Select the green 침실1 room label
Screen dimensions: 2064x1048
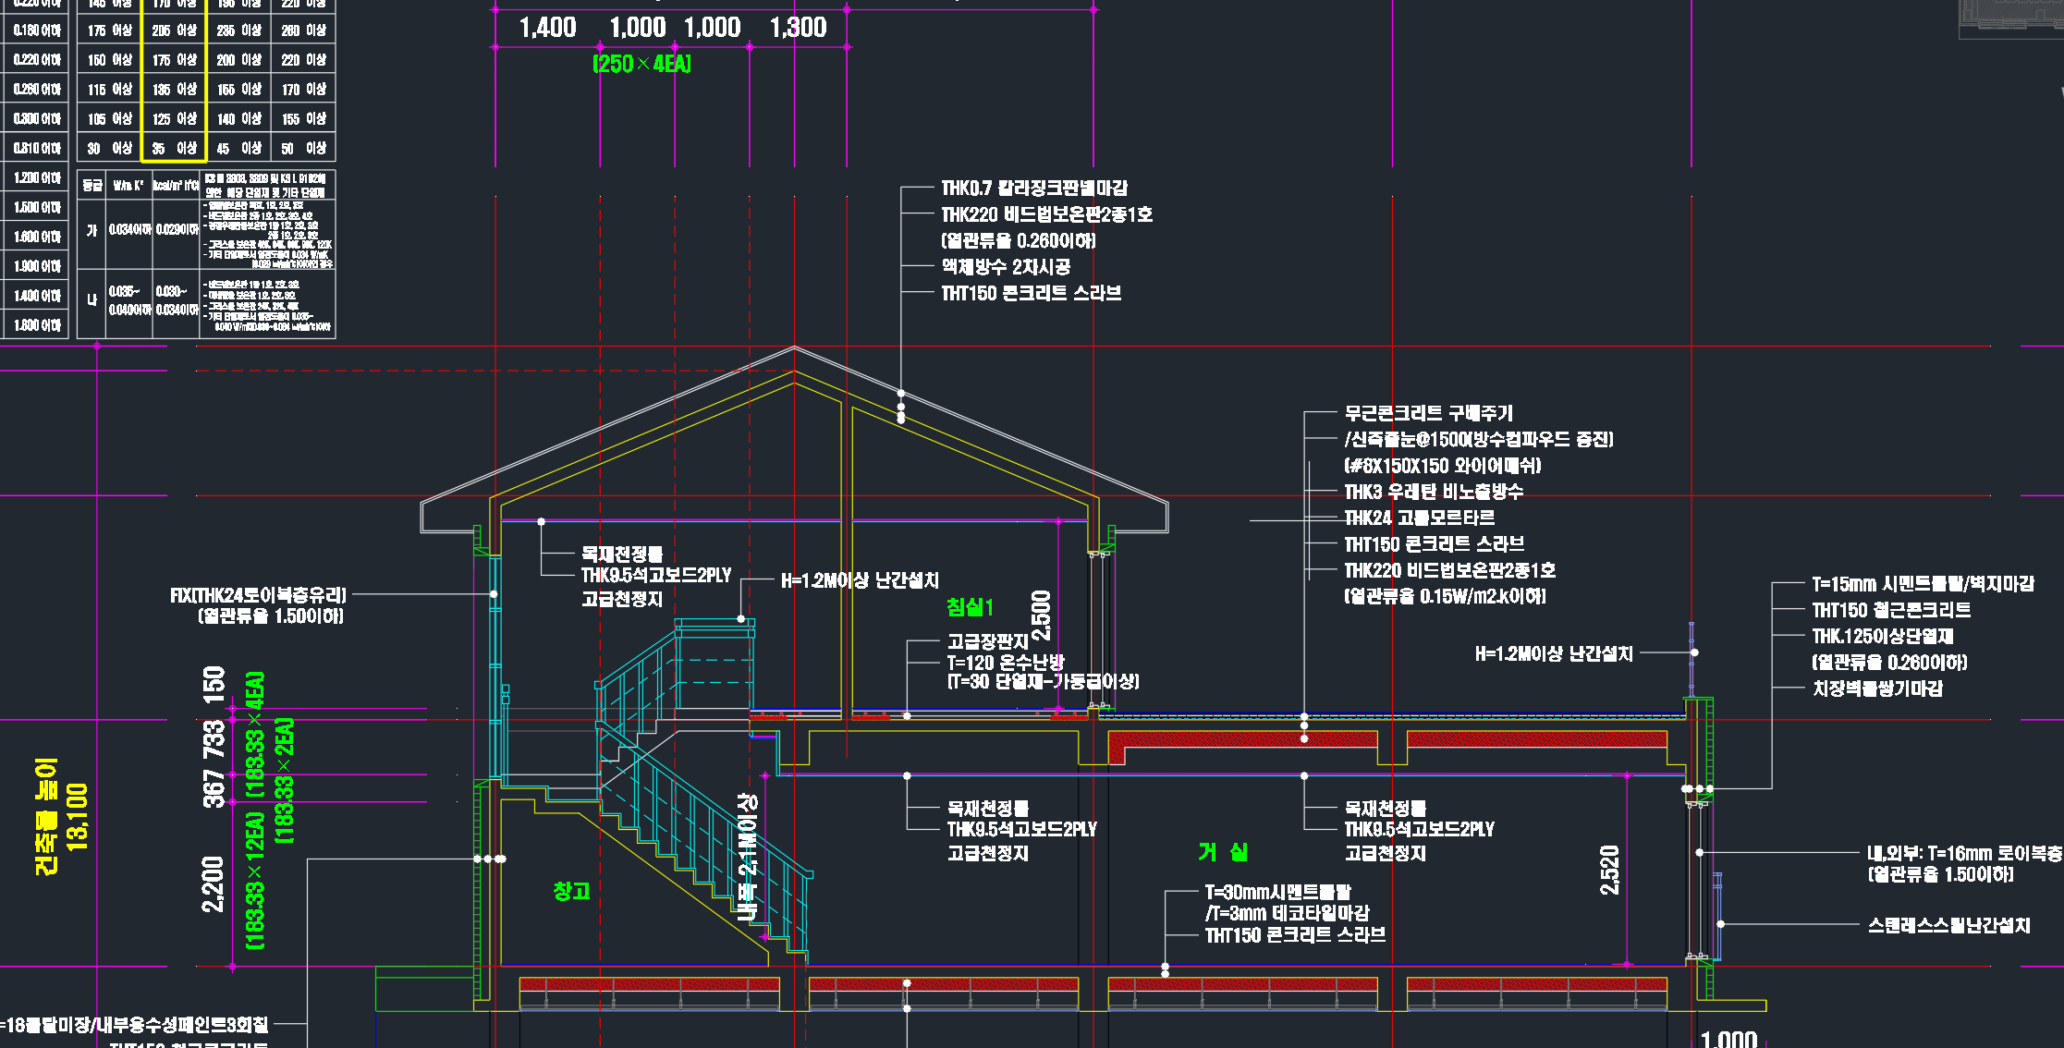click(970, 607)
